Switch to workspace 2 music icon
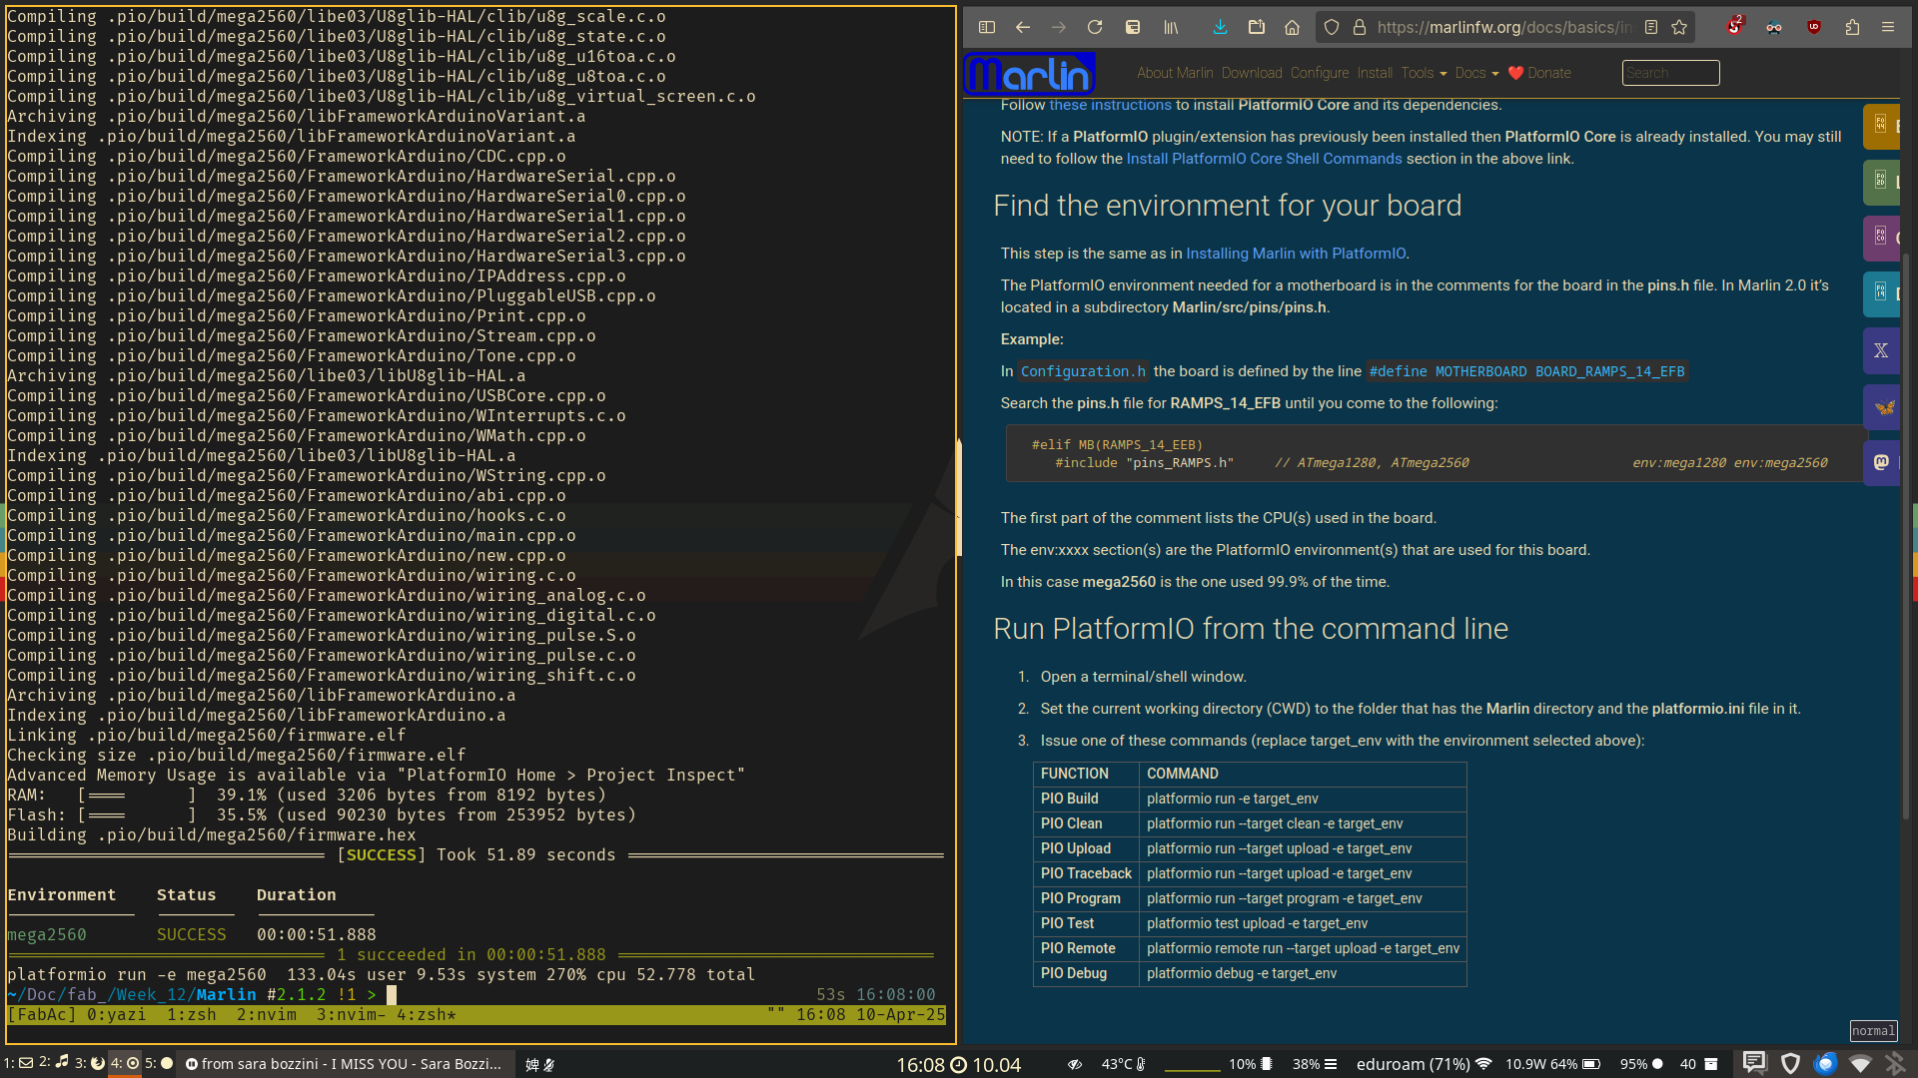This screenshot has width=1918, height=1078. click(54, 1063)
